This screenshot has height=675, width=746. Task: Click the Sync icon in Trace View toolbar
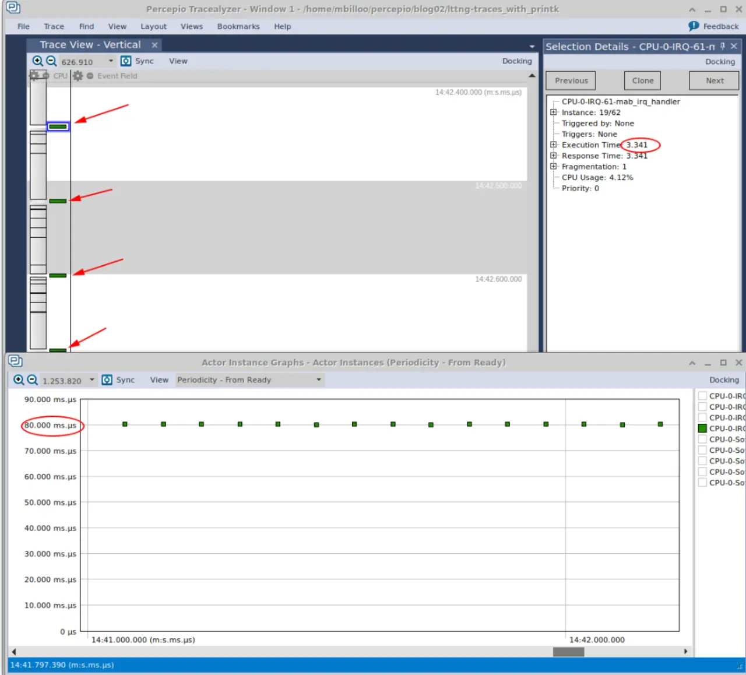point(126,61)
